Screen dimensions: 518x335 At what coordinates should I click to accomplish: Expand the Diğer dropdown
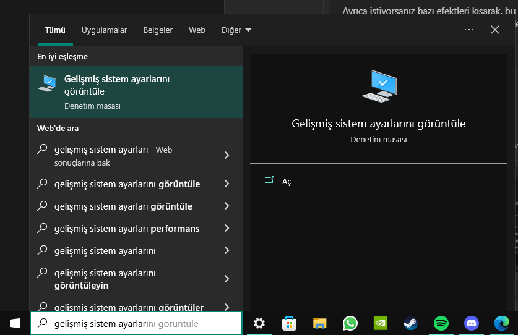pyautogui.click(x=236, y=30)
